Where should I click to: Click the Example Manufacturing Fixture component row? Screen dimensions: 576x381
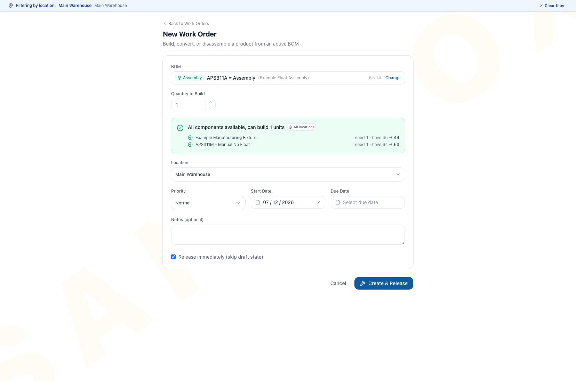click(293, 138)
